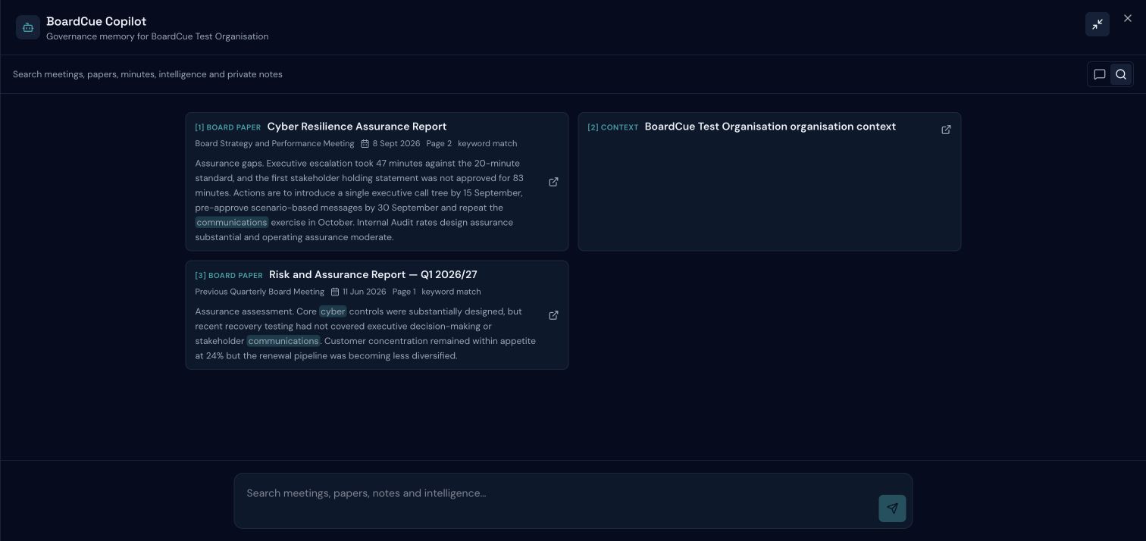
Task: Click highlighted 'communications' in Risk report excerpt
Action: coord(283,341)
